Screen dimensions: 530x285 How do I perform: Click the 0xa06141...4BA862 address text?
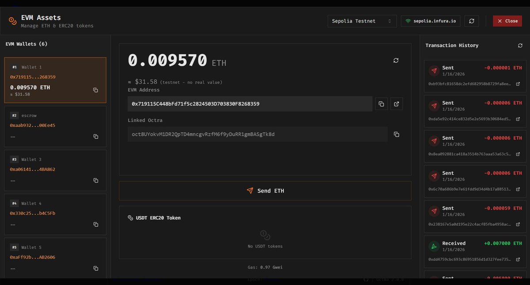click(x=33, y=169)
